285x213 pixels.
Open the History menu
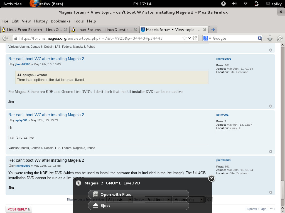(41, 21)
